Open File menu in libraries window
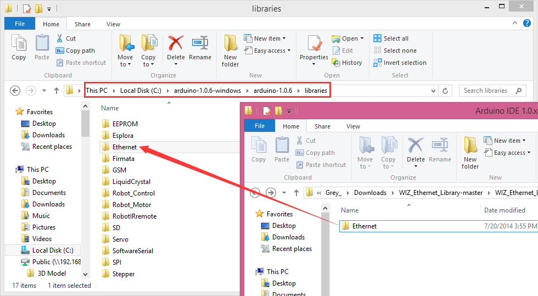Image resolution: width=538 pixels, height=296 pixels. 20,24
